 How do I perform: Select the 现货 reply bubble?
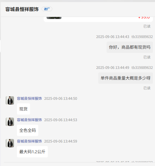click(23, 109)
